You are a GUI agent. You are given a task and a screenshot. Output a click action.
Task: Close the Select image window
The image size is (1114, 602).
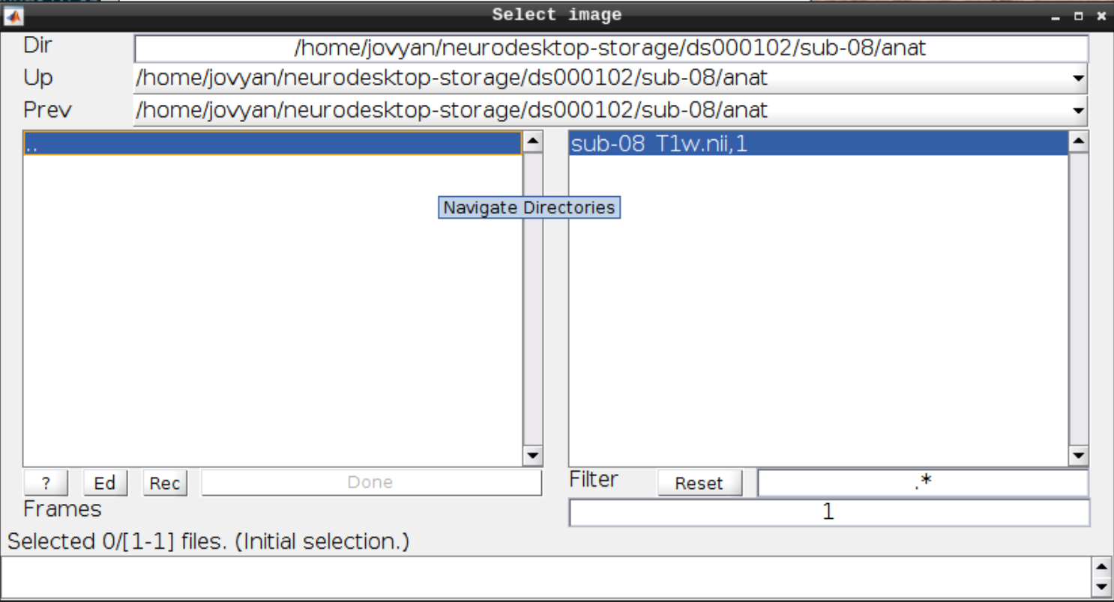pyautogui.click(x=1100, y=16)
